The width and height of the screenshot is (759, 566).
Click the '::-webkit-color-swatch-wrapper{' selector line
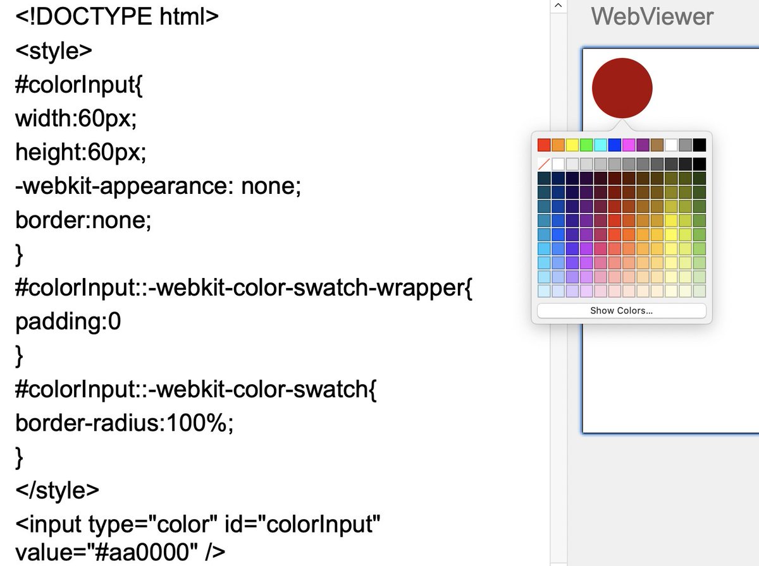coord(244,289)
